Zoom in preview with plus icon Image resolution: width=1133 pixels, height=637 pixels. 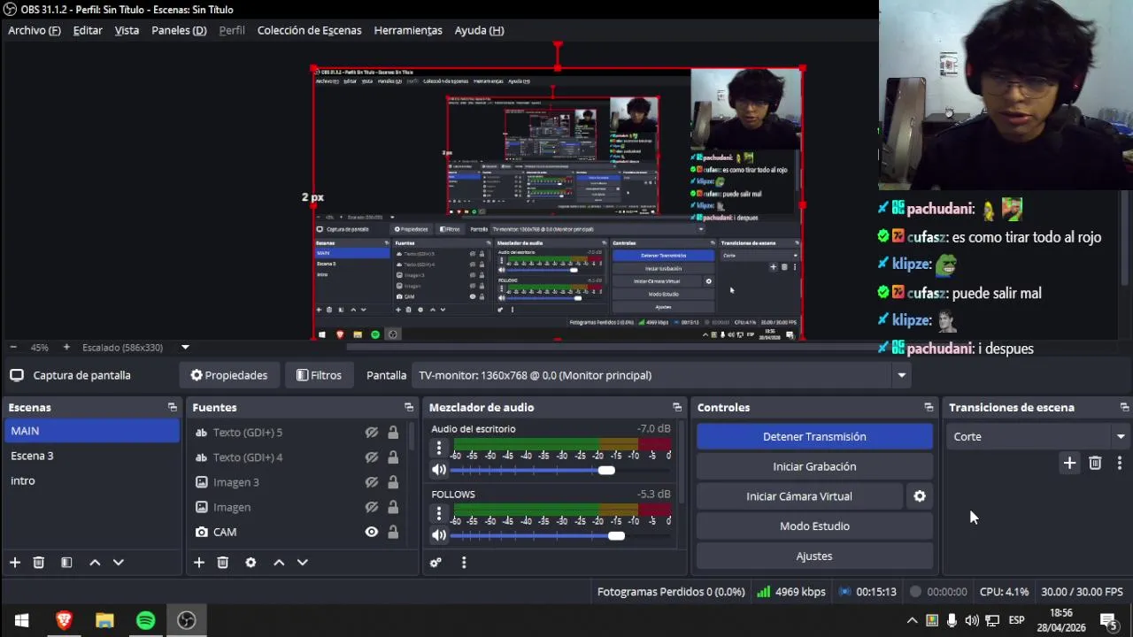(66, 348)
